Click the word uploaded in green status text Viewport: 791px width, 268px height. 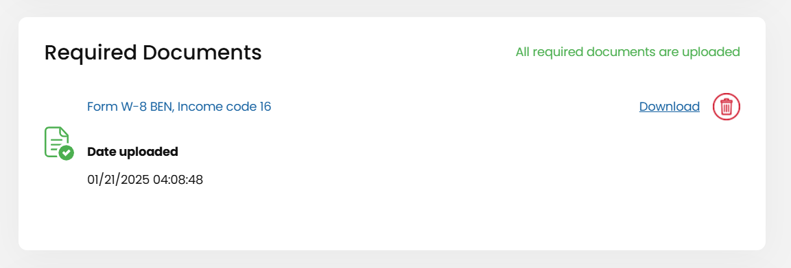pyautogui.click(x=712, y=52)
